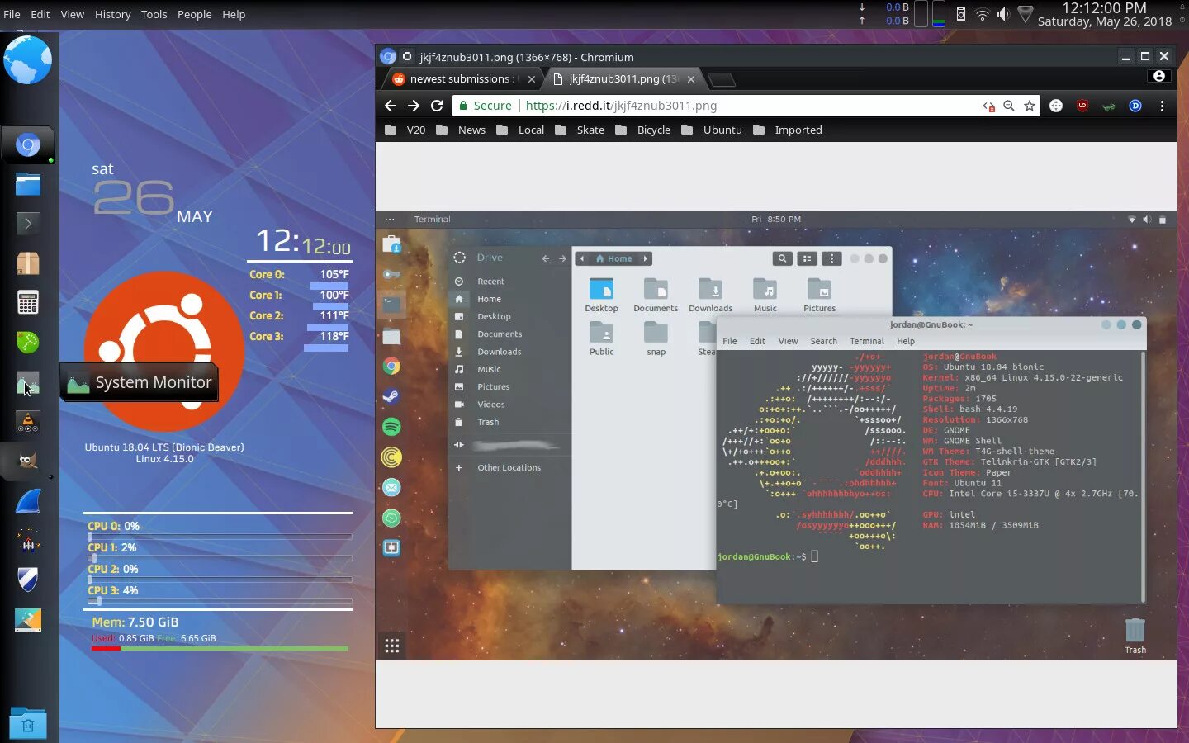Close the newest submissions tab
The image size is (1189, 743).
532,79
